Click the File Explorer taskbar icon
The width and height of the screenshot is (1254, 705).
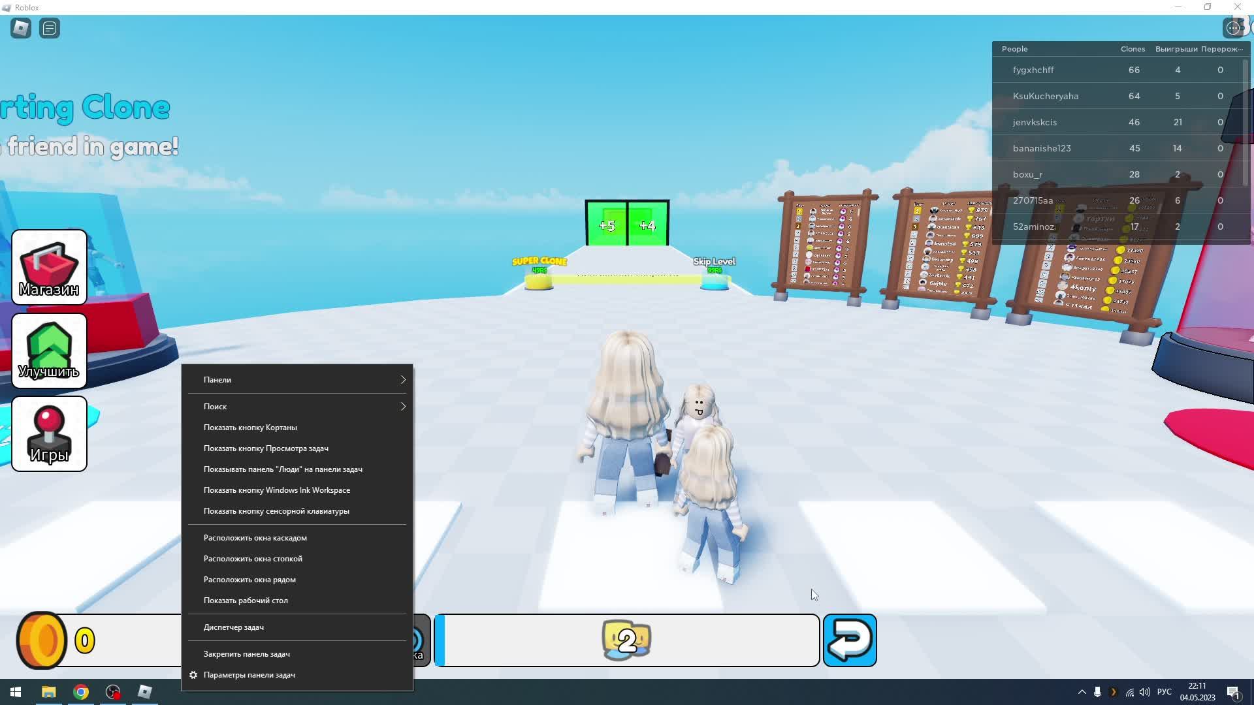pos(49,692)
